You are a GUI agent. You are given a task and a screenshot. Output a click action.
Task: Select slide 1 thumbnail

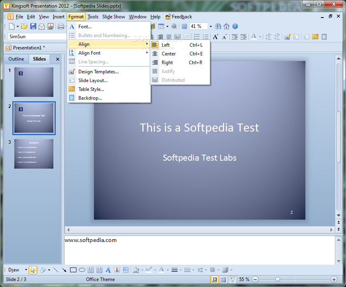click(x=34, y=82)
